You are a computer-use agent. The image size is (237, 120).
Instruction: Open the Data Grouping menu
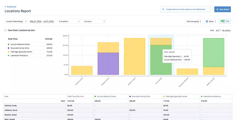pos(194,21)
